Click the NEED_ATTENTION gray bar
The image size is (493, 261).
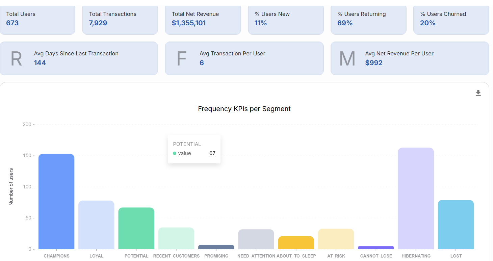[x=256, y=239]
